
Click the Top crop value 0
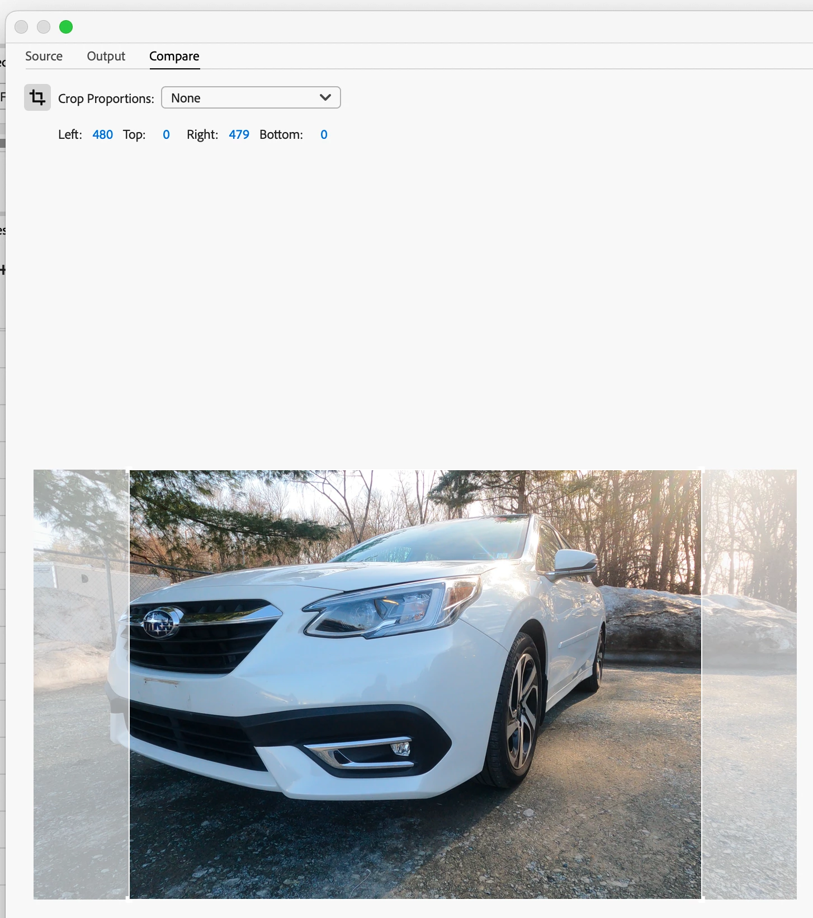point(166,134)
